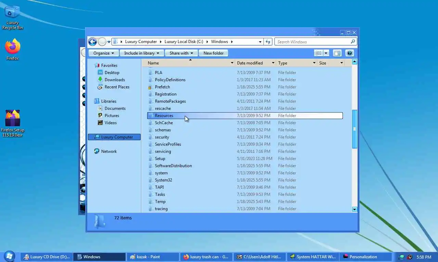Open the Size column filter dropdown

pyautogui.click(x=342, y=63)
